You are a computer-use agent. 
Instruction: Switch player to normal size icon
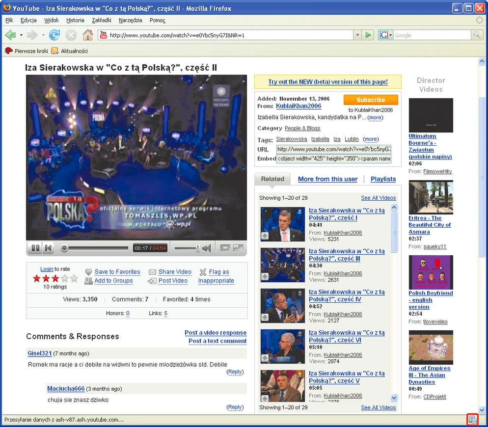[x=225, y=248]
